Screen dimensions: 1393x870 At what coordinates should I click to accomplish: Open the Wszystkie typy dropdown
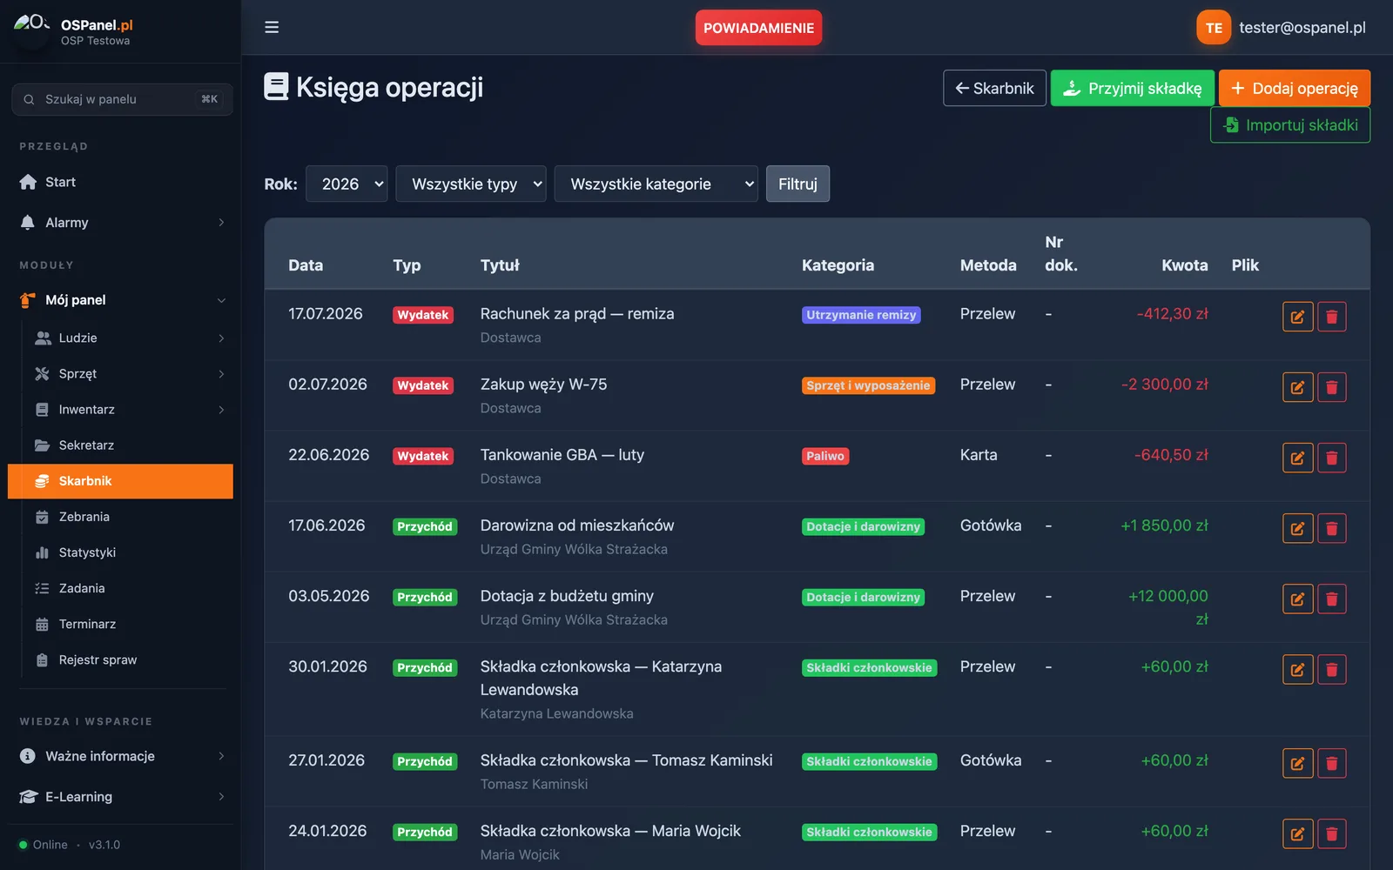[471, 184]
